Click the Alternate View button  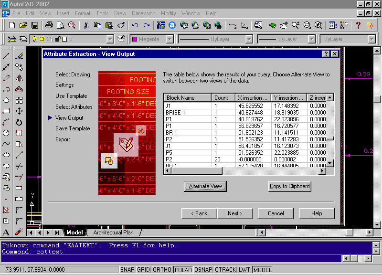(x=205, y=186)
